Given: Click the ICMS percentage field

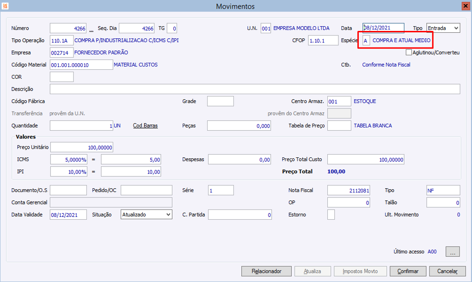Looking at the screenshot, I should tap(68, 160).
